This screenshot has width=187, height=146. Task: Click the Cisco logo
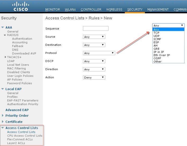[21, 6]
